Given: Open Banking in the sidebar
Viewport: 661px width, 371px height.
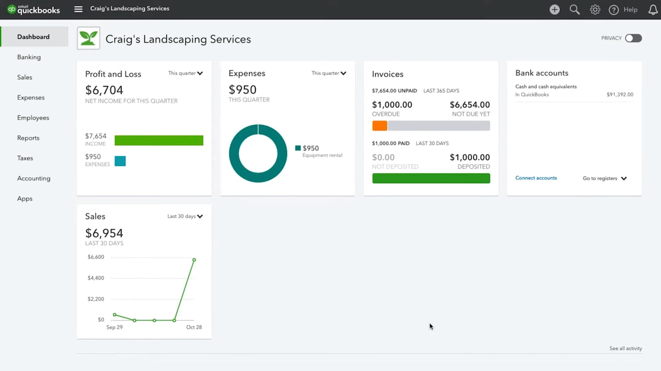Looking at the screenshot, I should (x=29, y=57).
